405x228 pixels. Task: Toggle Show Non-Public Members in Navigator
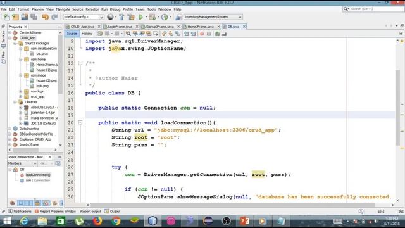point(37,203)
